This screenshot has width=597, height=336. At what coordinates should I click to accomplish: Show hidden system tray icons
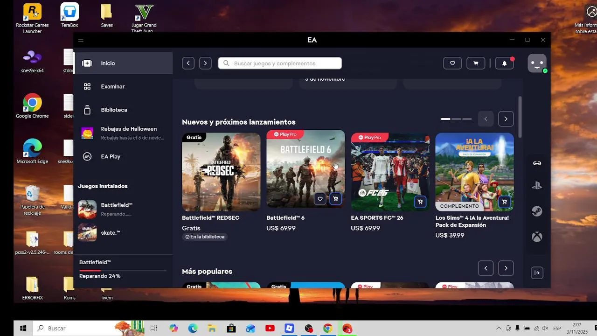pyautogui.click(x=499, y=328)
